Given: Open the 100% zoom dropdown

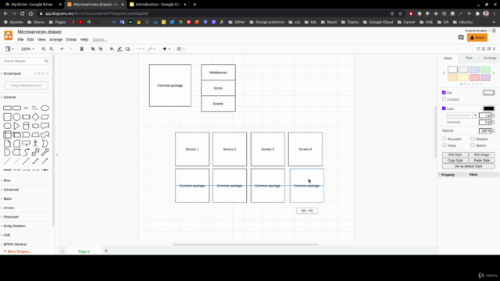Looking at the screenshot, I should coord(27,49).
